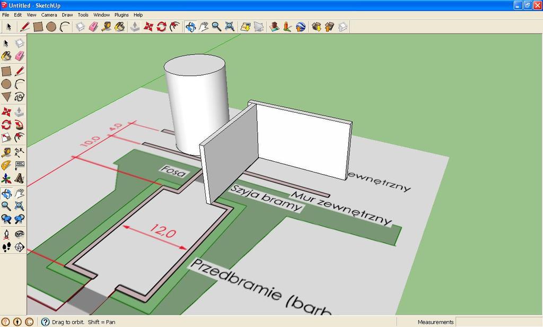543x327 pixels.
Task: Open the Help menu
Action: pos(138,15)
